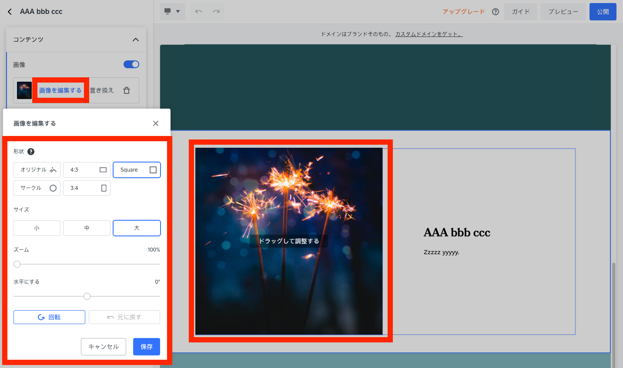Save image edits with 保存
623x368 pixels.
click(x=147, y=347)
